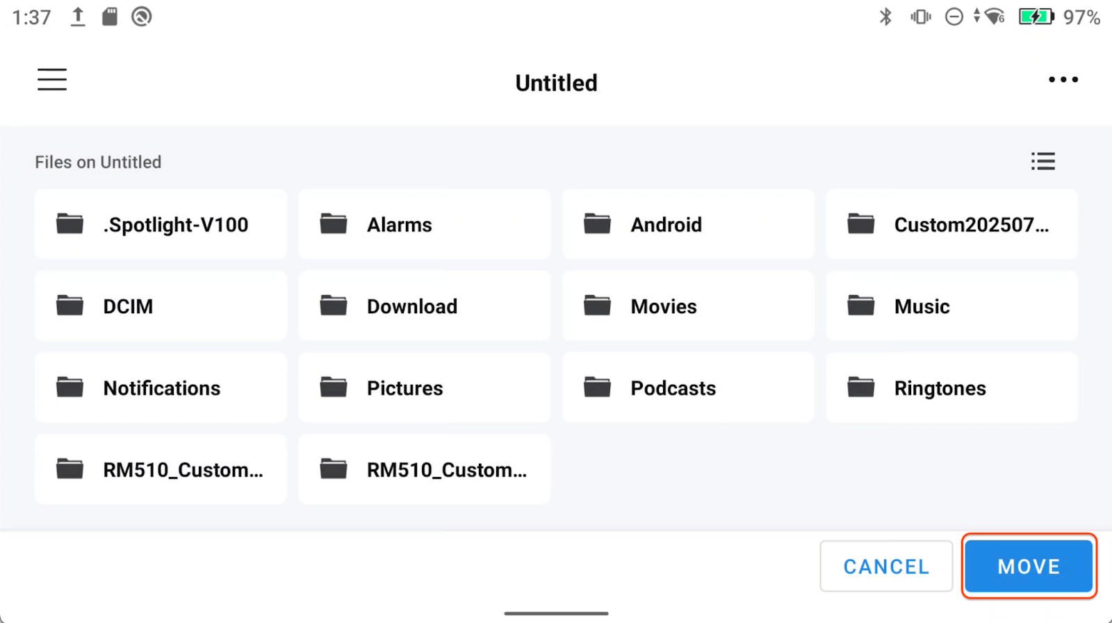
Task: Open the DCIM folder
Action: [161, 306]
